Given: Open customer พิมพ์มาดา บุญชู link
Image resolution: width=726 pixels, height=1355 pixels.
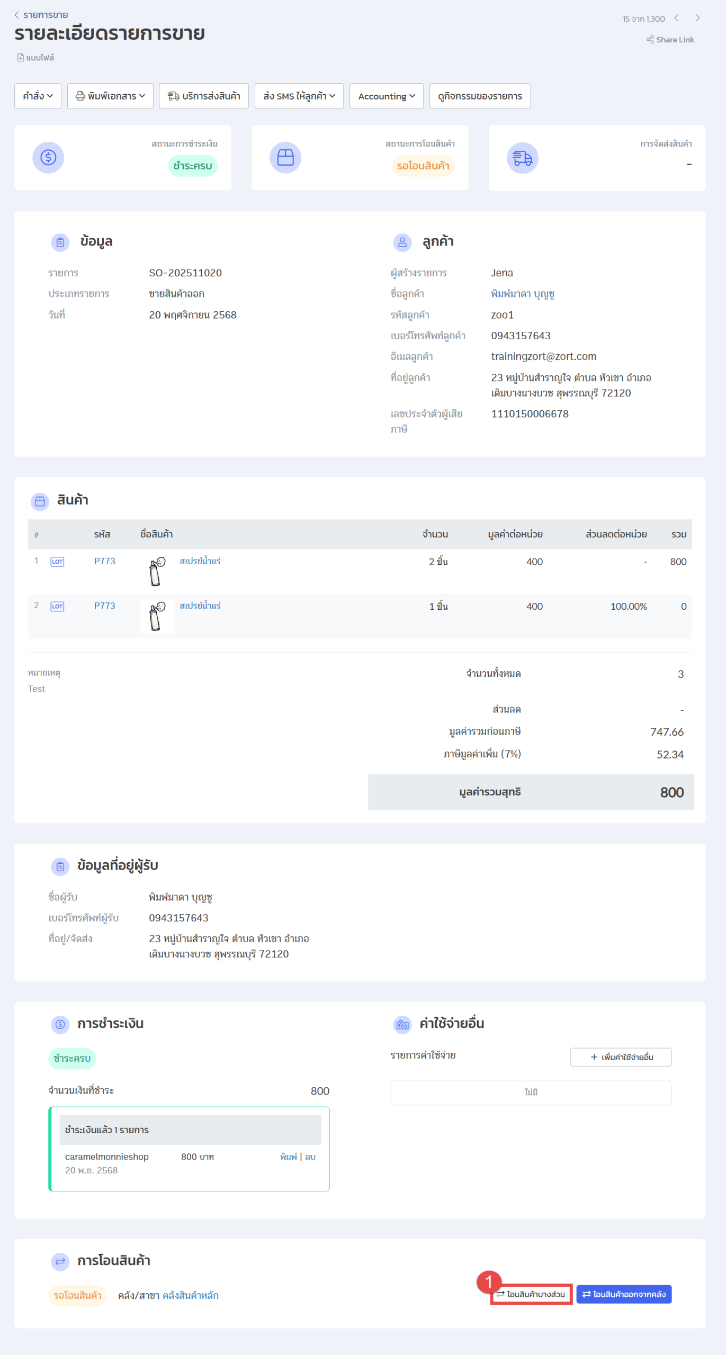Looking at the screenshot, I should 522,294.
